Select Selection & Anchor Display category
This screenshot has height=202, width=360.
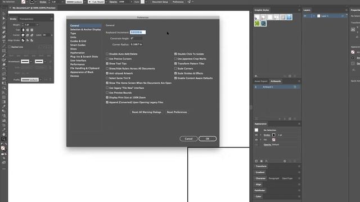pyautogui.click(x=85, y=30)
